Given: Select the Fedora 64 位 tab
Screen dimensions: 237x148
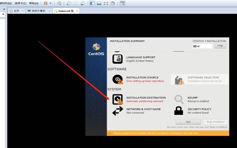Looking at the screenshot, I should point(66,11).
